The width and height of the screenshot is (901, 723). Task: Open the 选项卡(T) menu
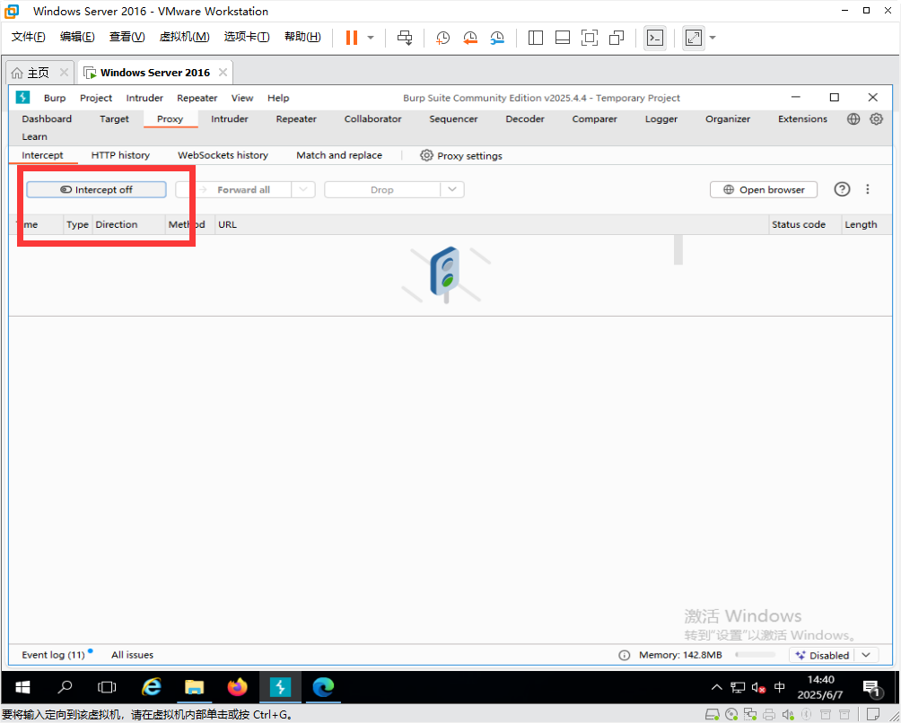(x=247, y=37)
